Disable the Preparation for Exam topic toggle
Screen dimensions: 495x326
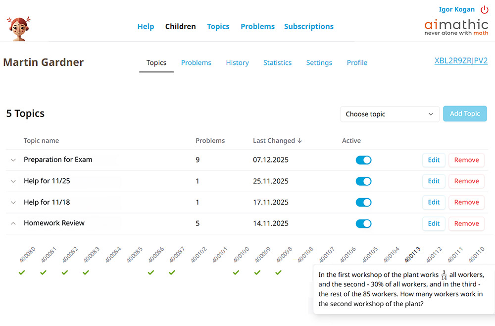pyautogui.click(x=363, y=160)
